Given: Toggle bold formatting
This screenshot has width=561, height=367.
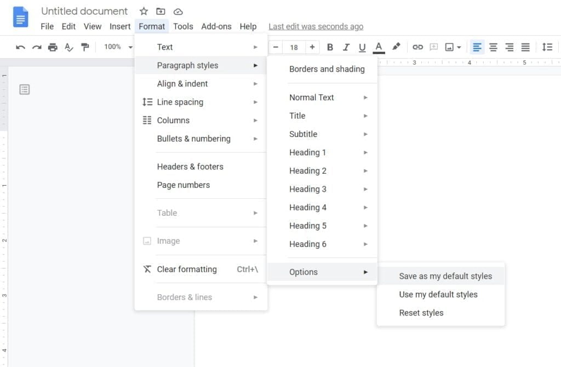Looking at the screenshot, I should click(330, 47).
